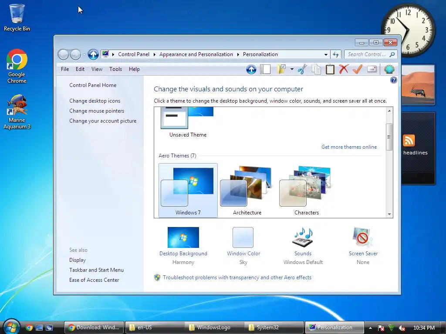Show hidden tray icons arrow
Screen dimensions: 446x334
click(370, 328)
